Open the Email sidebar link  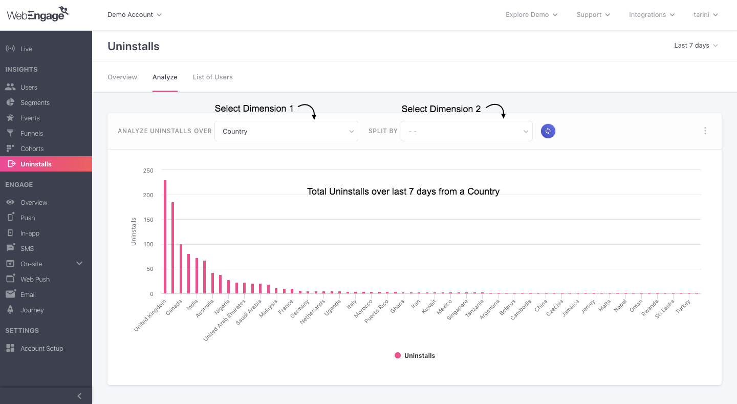(x=28, y=295)
